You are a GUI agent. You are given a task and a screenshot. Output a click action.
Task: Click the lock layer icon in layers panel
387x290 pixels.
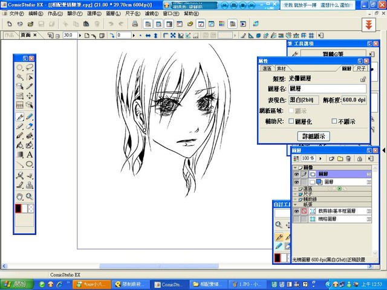pos(360,158)
